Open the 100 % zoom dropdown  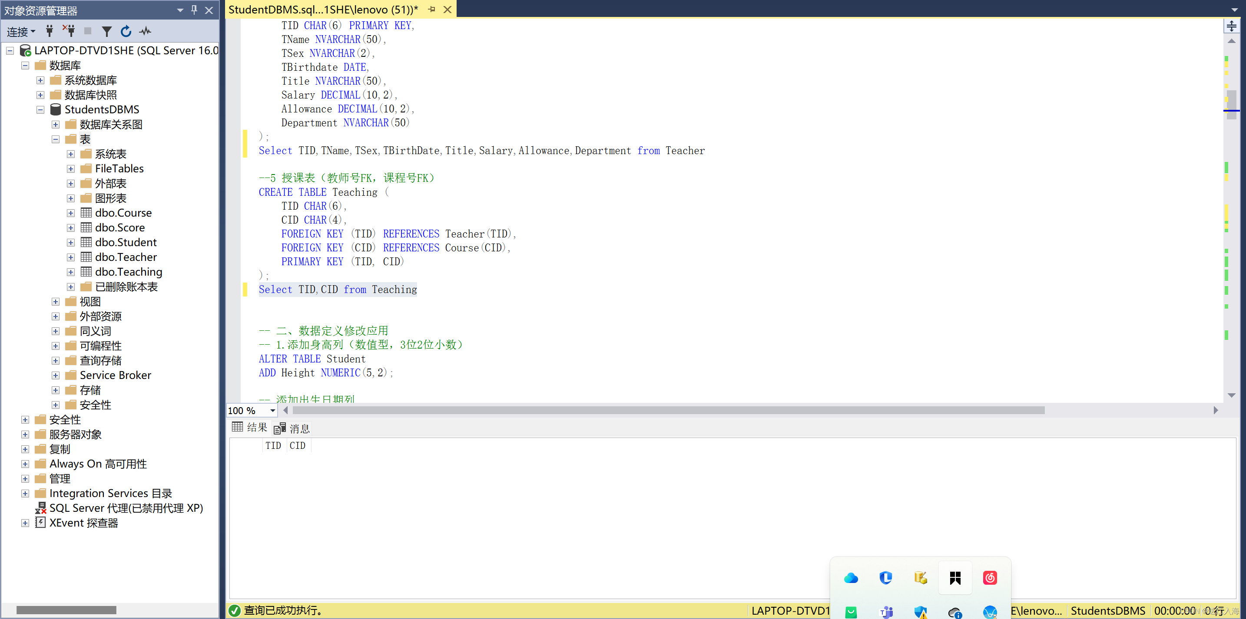tap(272, 410)
